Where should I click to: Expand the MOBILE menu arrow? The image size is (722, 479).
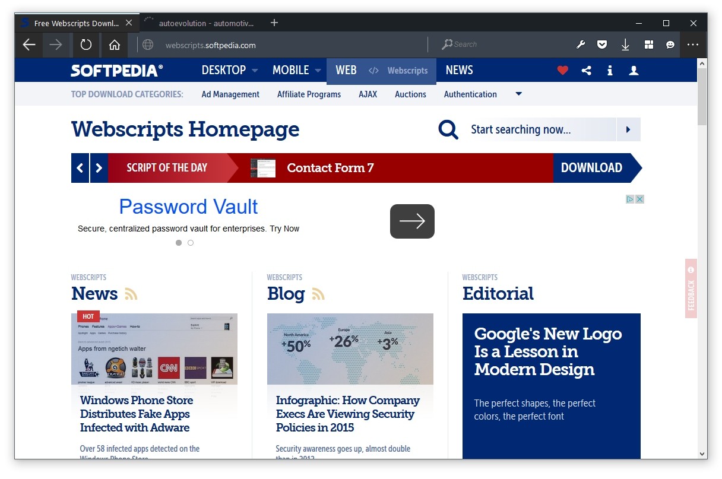tap(318, 71)
